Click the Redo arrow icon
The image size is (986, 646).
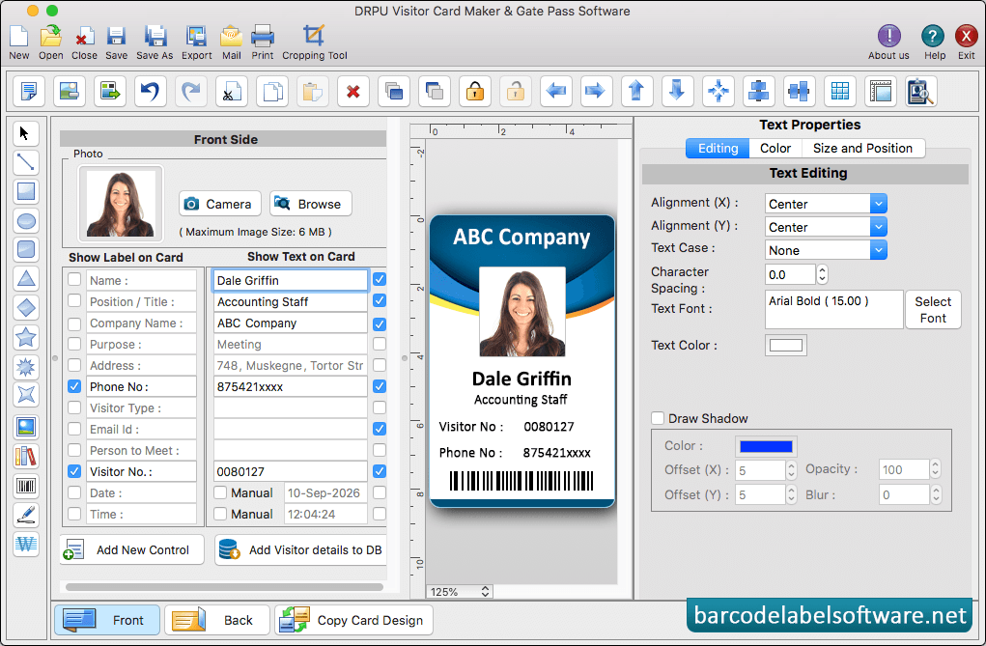click(191, 92)
